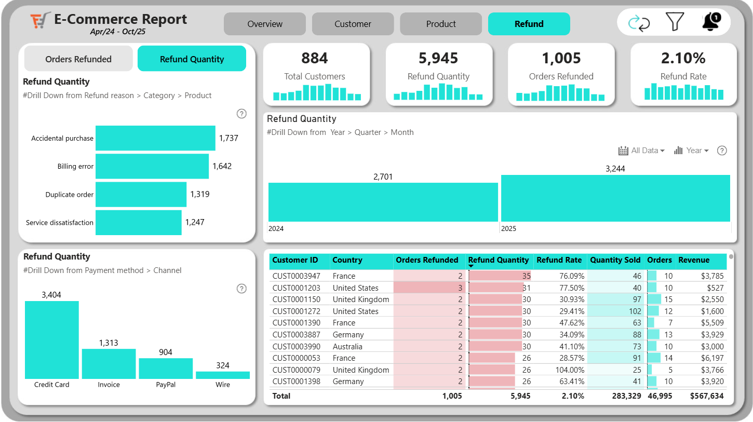This screenshot has height=422, width=753.
Task: Sort table by Country column
Action: tap(361, 261)
